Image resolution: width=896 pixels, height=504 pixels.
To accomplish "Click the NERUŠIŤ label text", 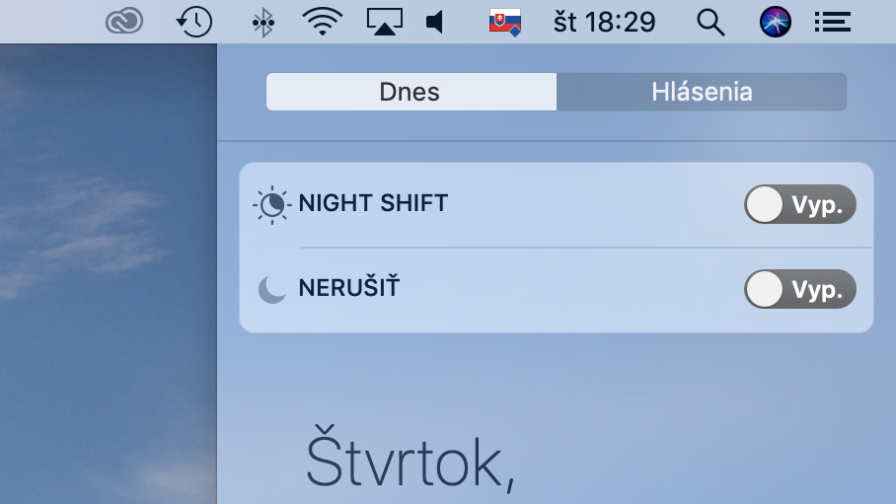I will tap(349, 287).
